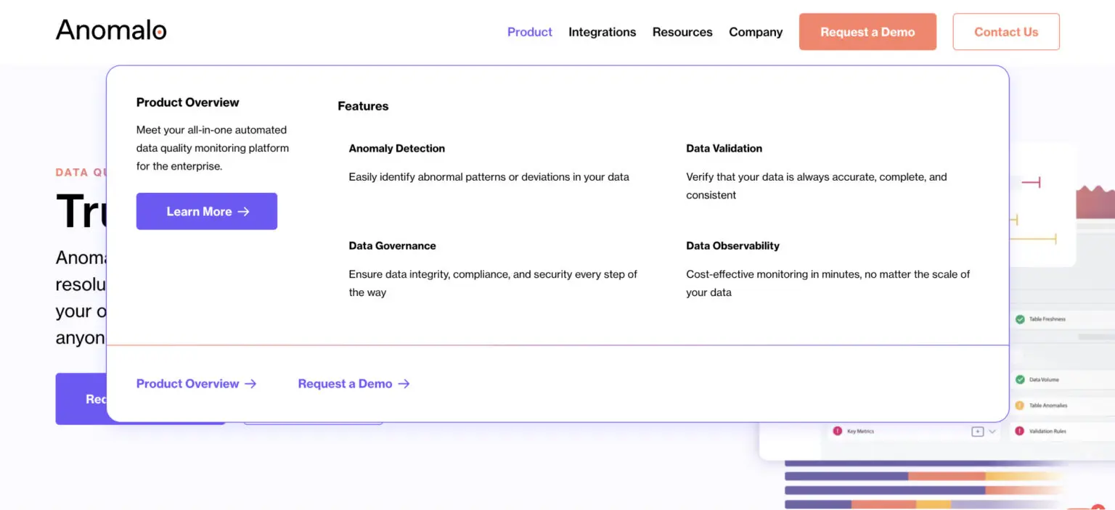
Task: Click 'Ensure data integrity, compliance' description
Action: point(493,284)
